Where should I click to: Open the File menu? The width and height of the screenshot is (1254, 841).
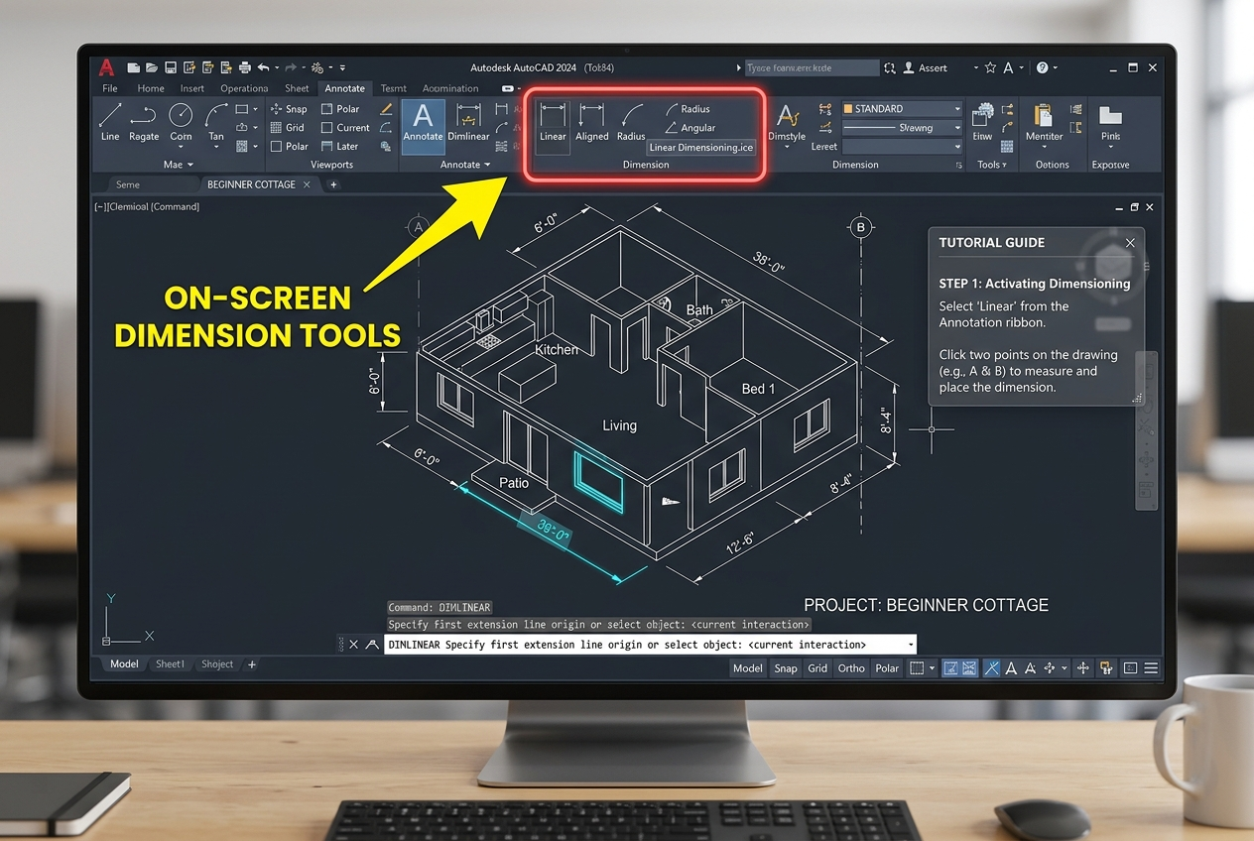(110, 88)
